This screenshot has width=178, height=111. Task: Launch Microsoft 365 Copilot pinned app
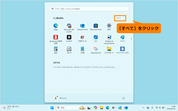click(x=69, y=28)
